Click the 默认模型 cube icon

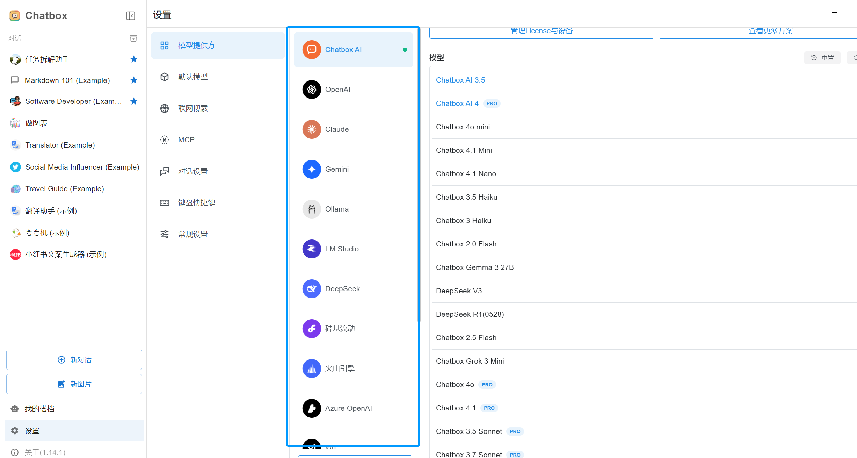pyautogui.click(x=165, y=77)
